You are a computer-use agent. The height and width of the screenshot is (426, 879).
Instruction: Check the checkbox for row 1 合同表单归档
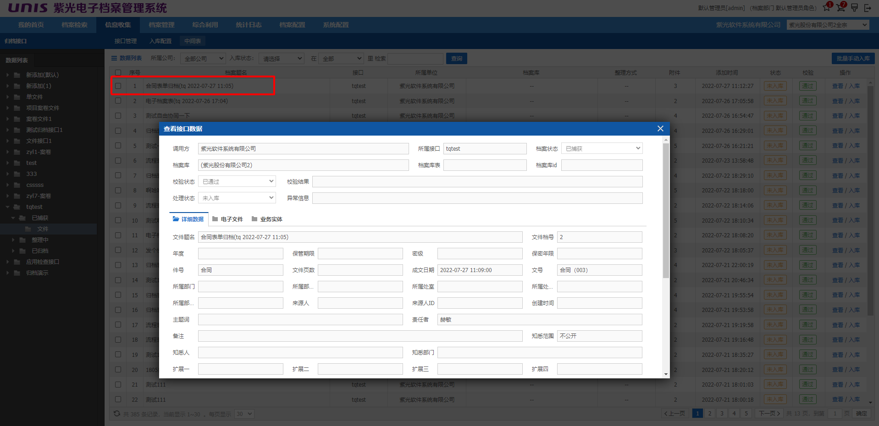pos(118,86)
